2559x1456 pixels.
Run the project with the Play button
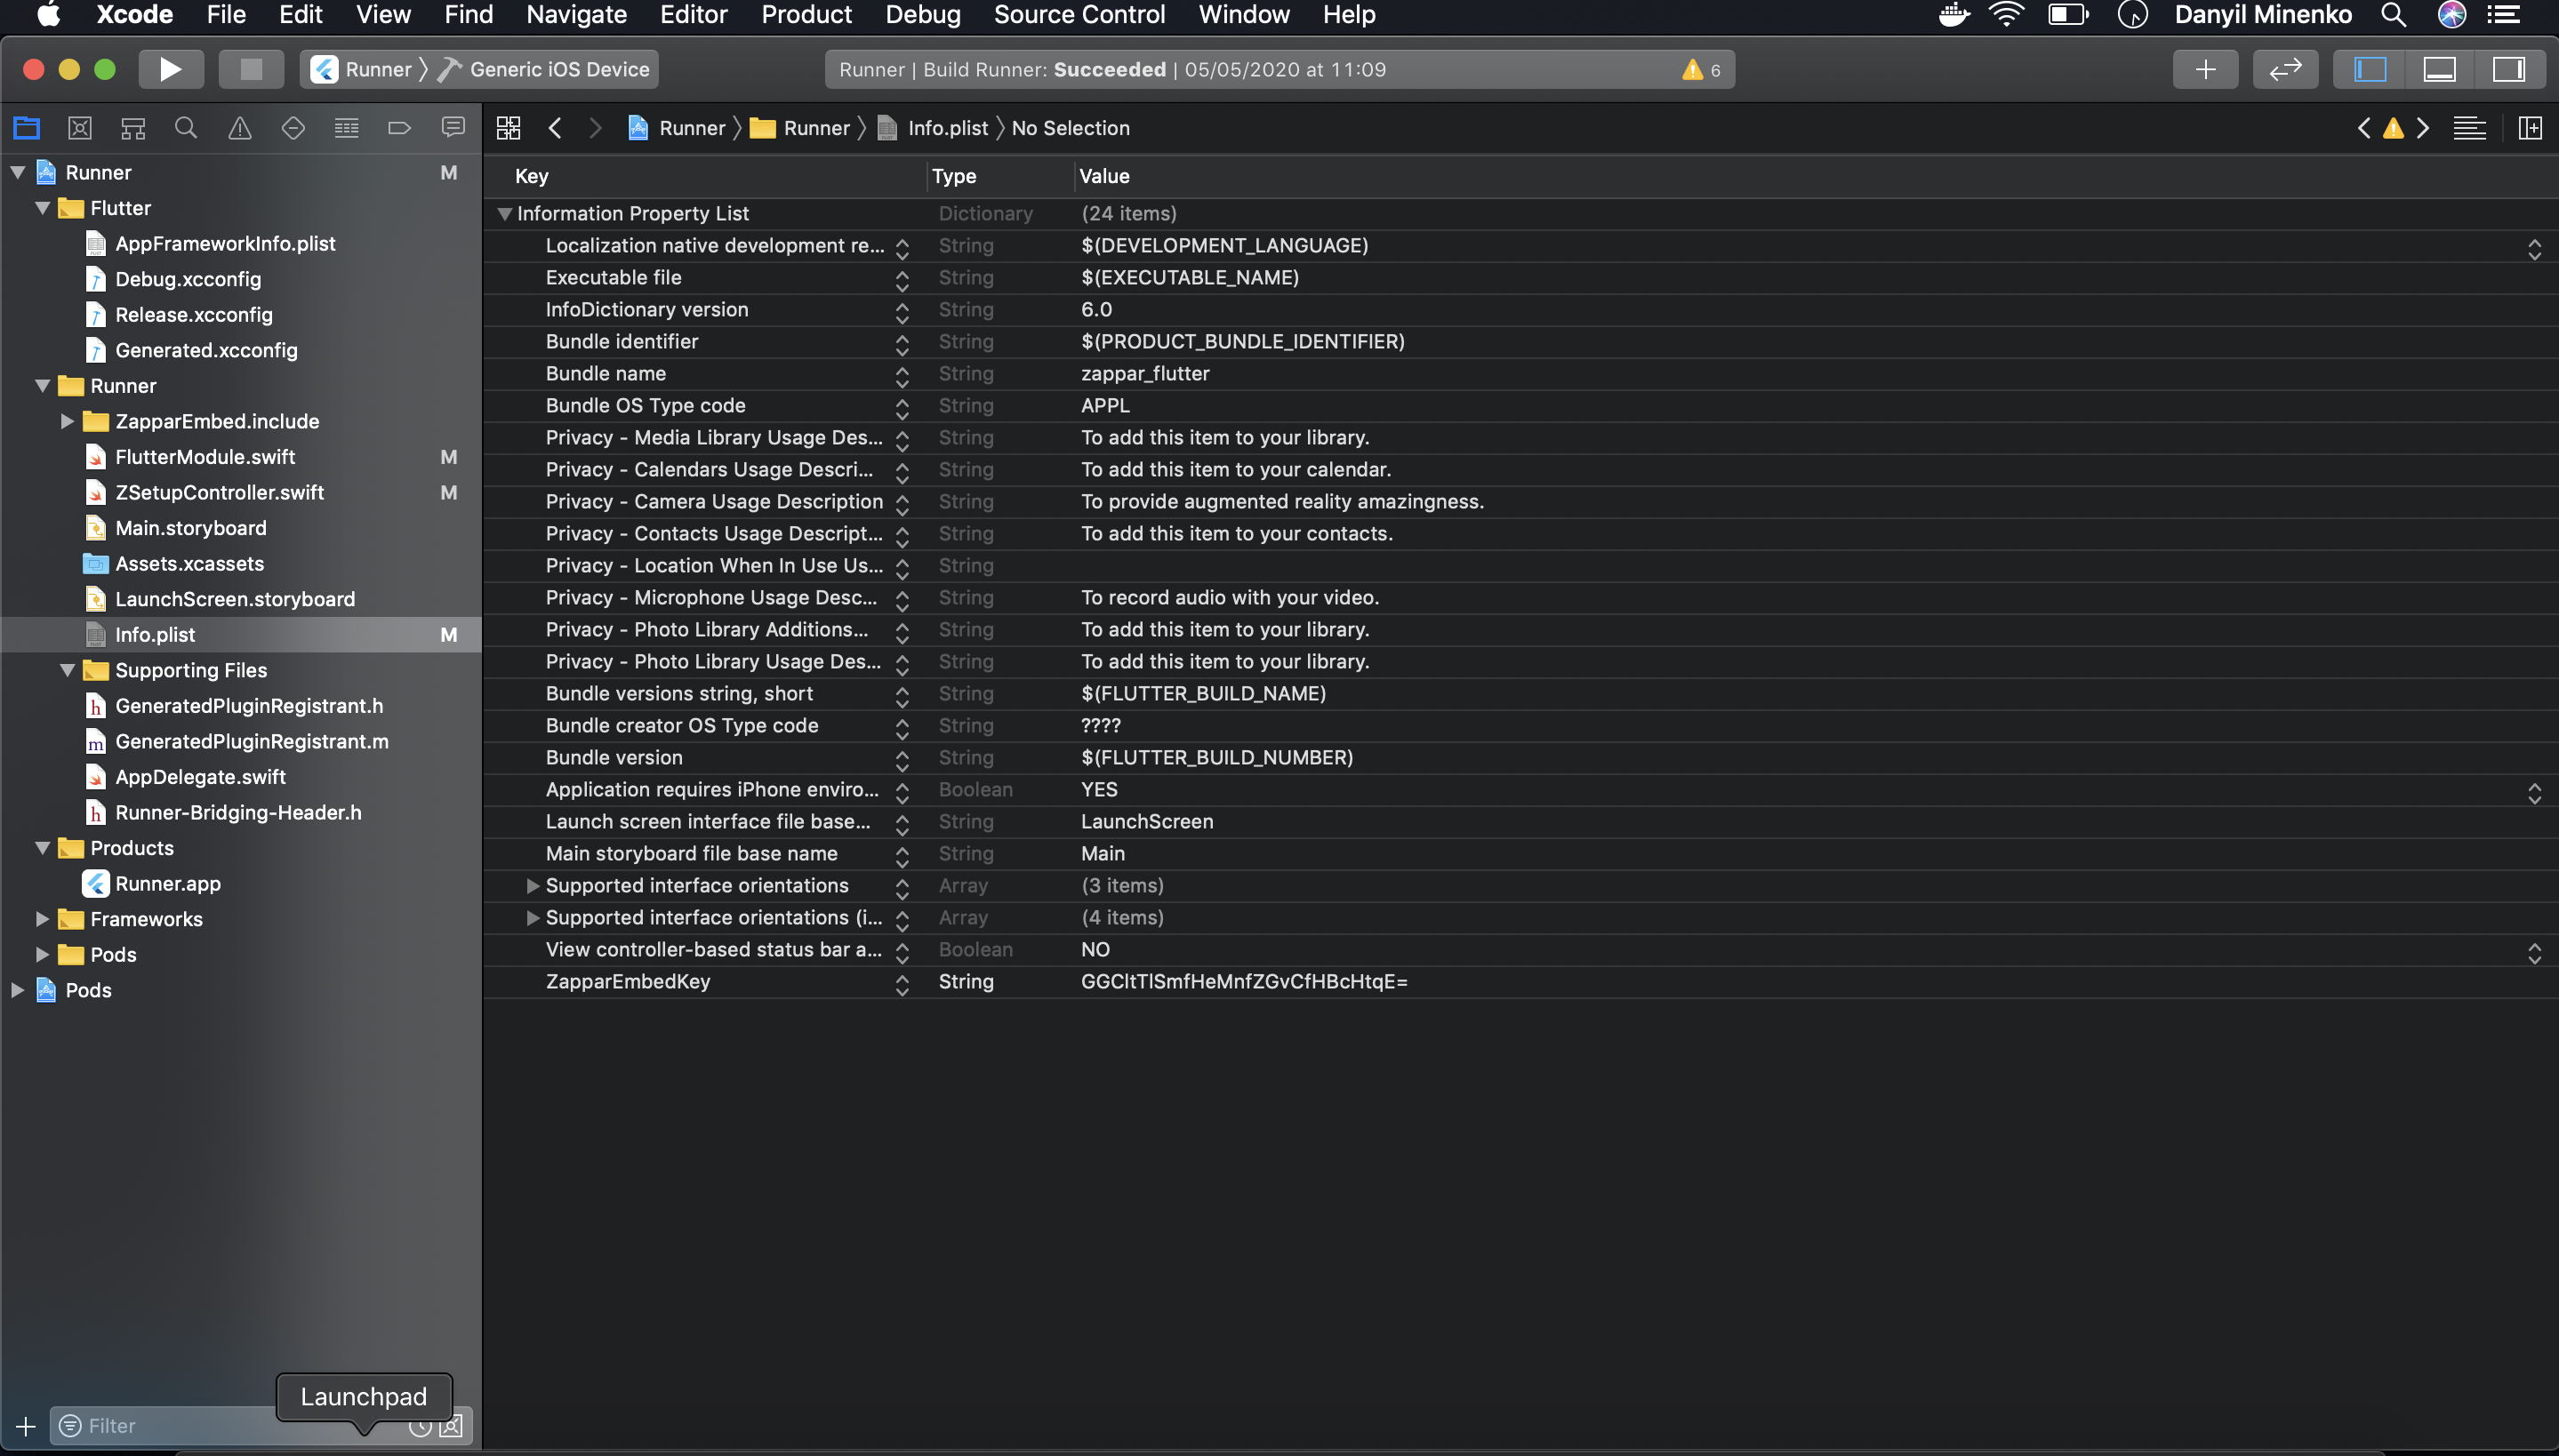click(x=171, y=69)
